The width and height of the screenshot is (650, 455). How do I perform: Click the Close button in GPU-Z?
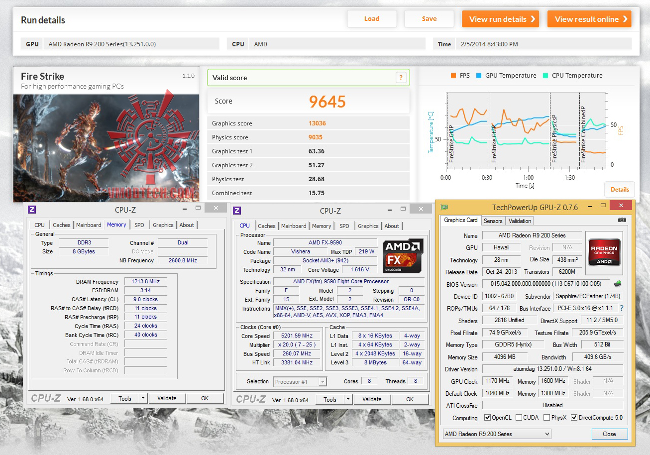[x=610, y=434]
